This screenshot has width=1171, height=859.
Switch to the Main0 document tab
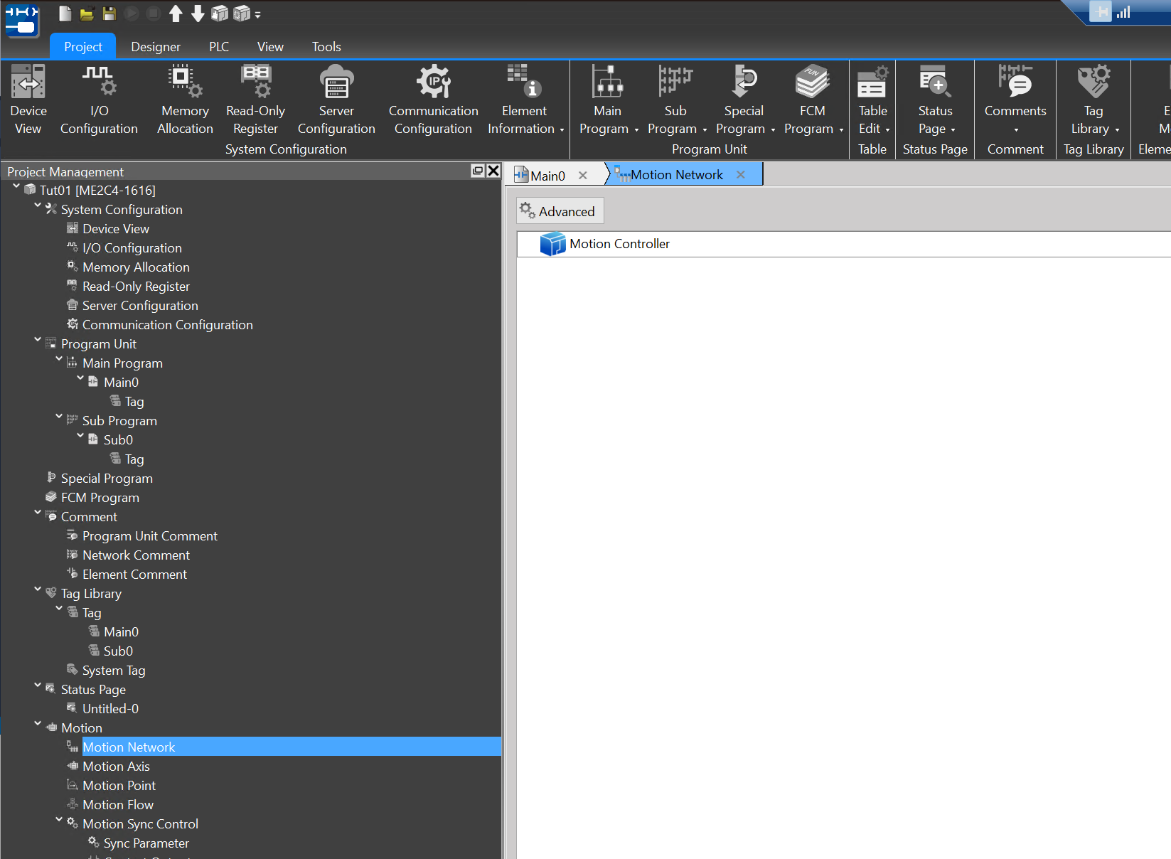[x=547, y=176]
